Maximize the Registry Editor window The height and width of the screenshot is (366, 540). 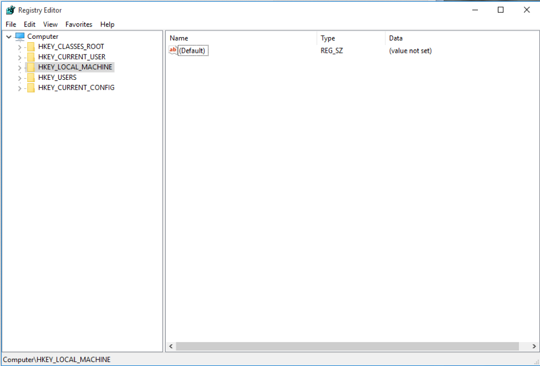coord(501,10)
